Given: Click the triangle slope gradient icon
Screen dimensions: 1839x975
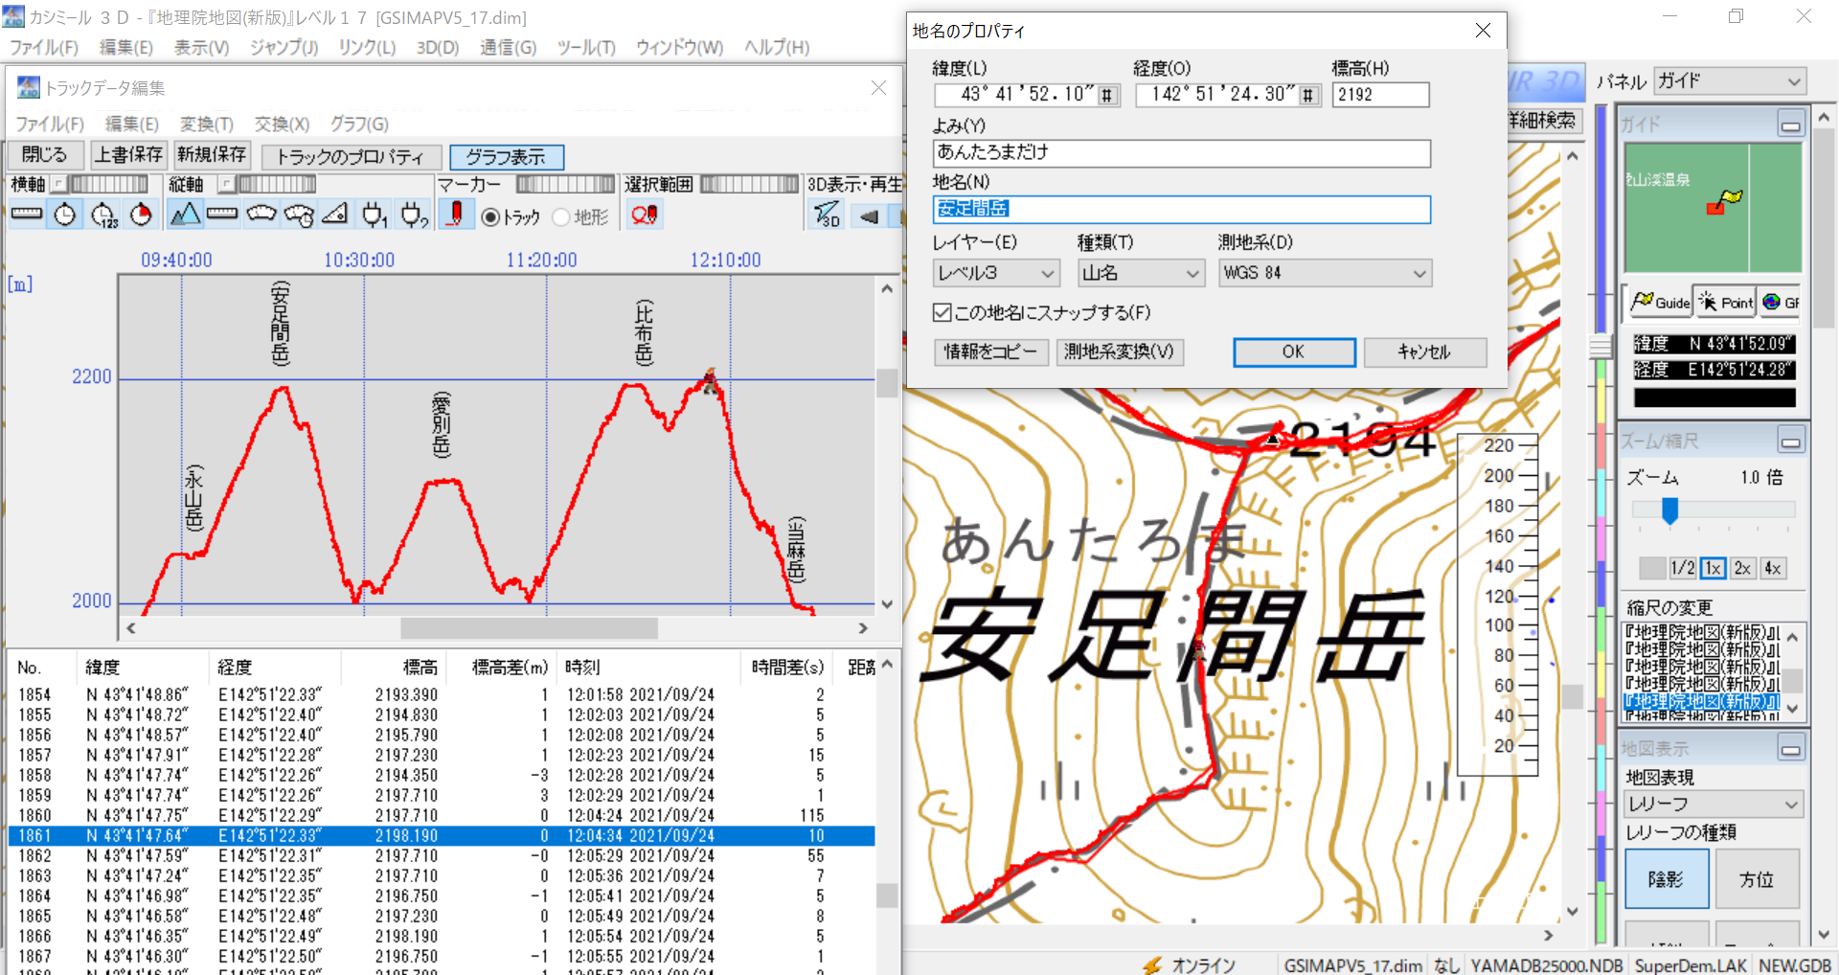Looking at the screenshot, I should pyautogui.click(x=335, y=215).
